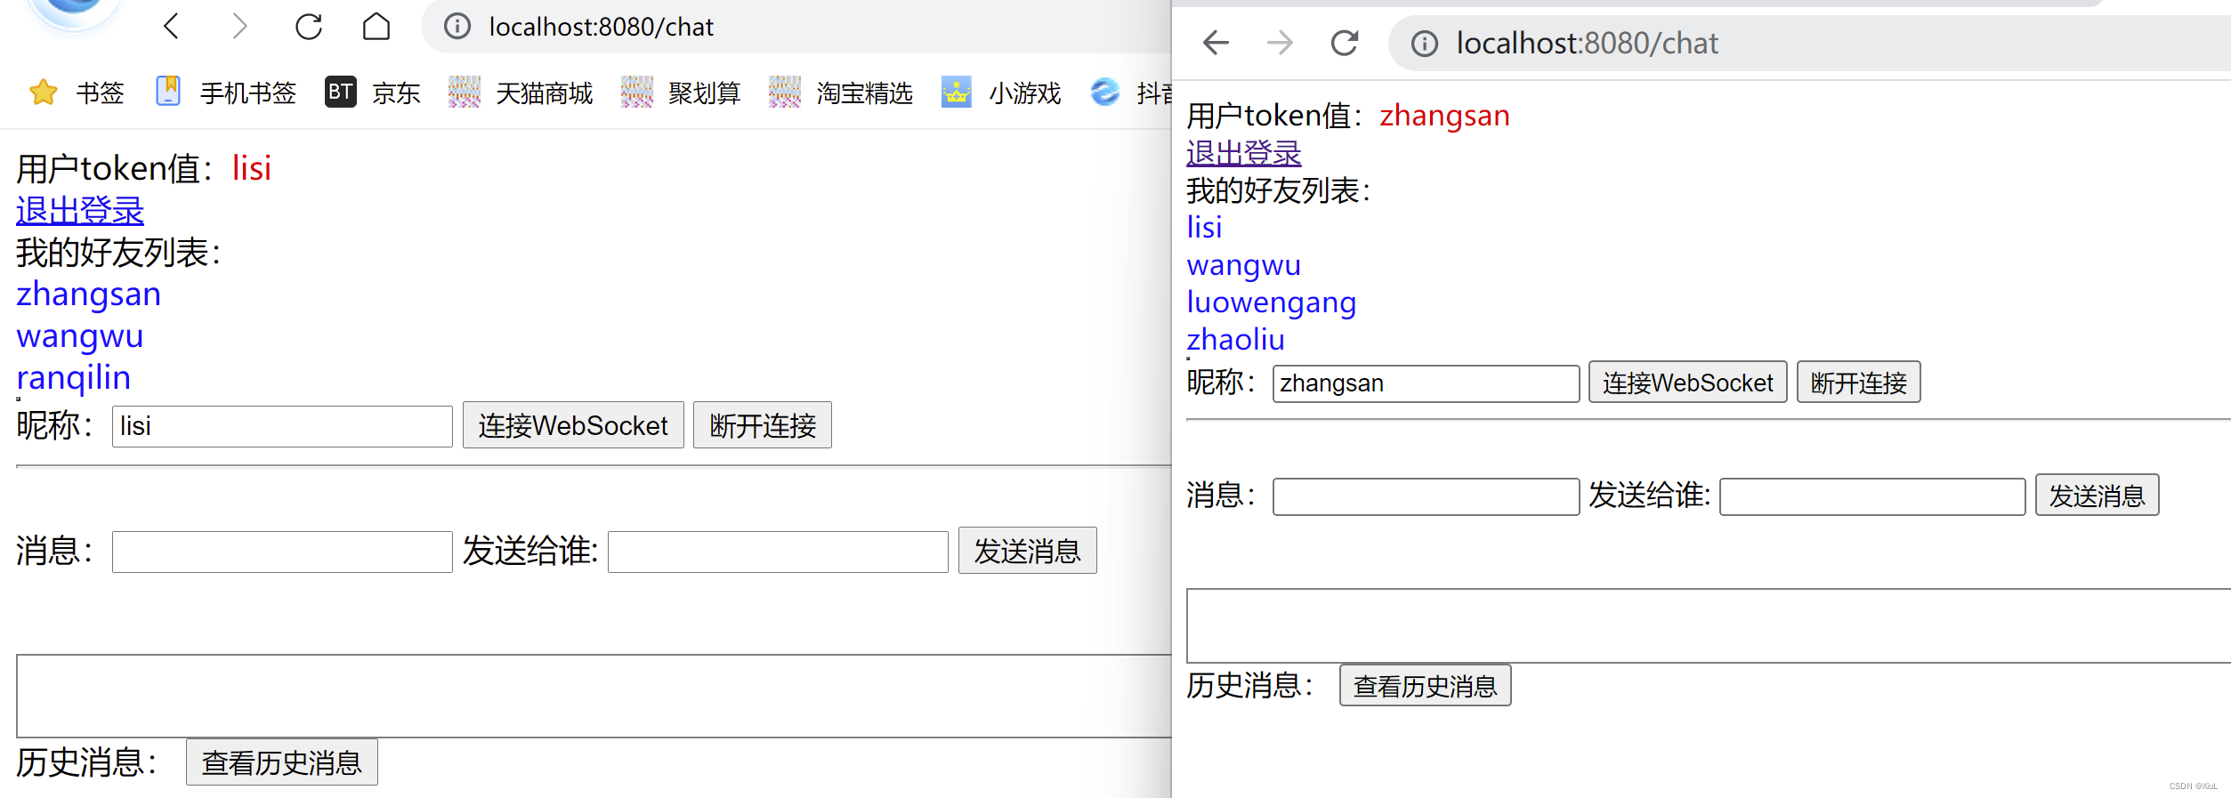Open 小游戏 bookmark

click(x=1001, y=93)
